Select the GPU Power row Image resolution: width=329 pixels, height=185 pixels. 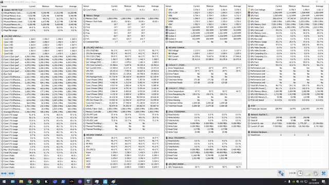(x=286, y=18)
